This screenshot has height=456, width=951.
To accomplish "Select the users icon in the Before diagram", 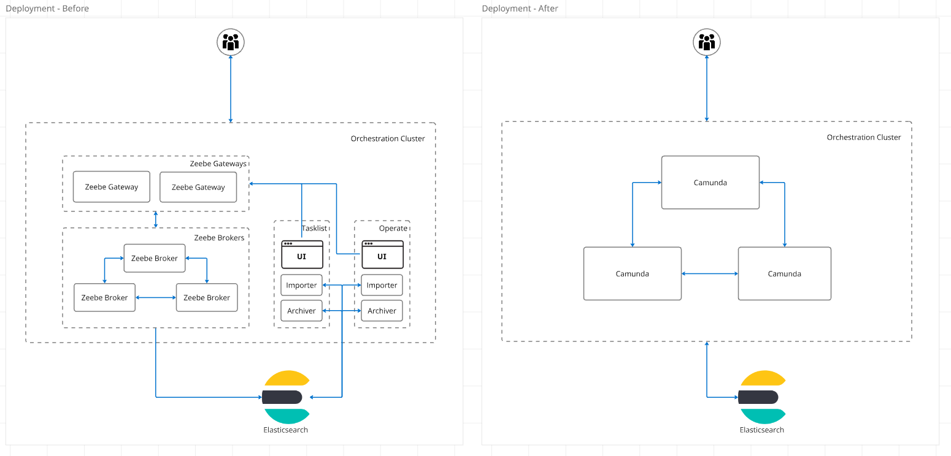I will coord(231,42).
